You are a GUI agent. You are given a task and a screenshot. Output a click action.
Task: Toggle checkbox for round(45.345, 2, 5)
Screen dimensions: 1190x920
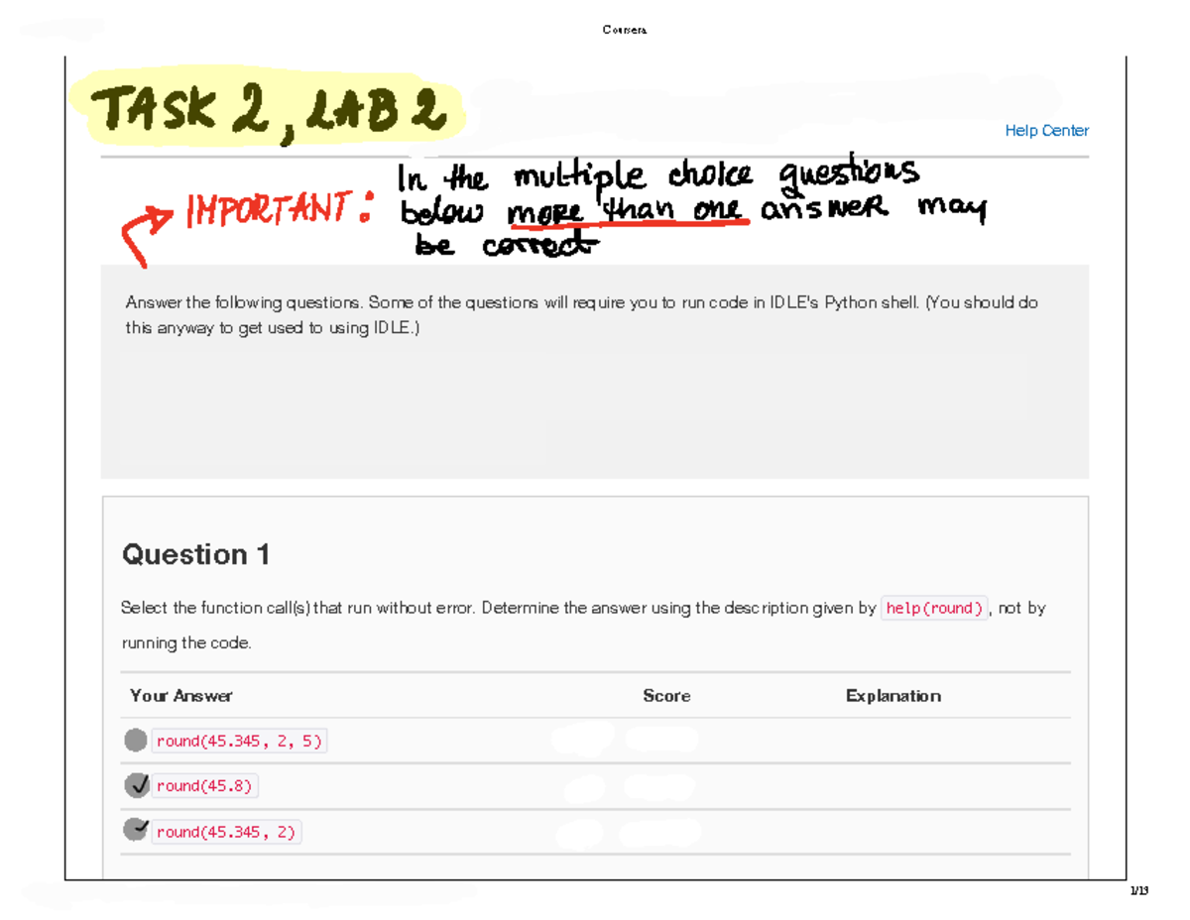click(x=136, y=740)
